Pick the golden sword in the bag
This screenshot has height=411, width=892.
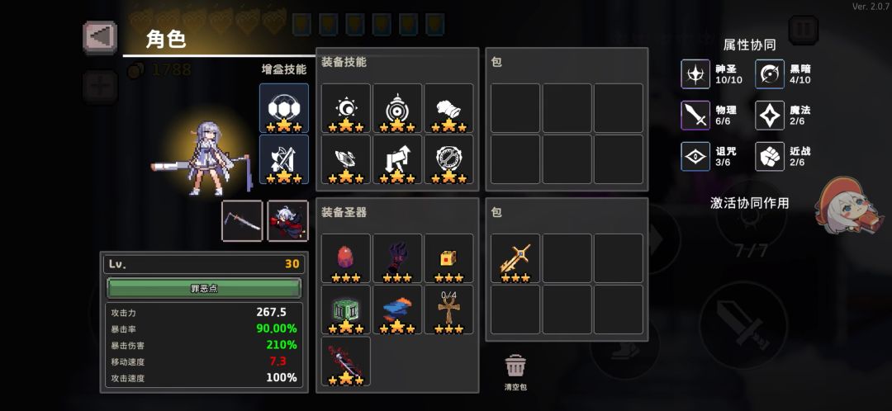click(515, 258)
